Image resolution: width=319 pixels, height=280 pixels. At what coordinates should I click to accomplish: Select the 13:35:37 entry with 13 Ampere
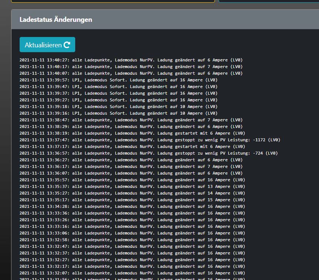coord(132,186)
